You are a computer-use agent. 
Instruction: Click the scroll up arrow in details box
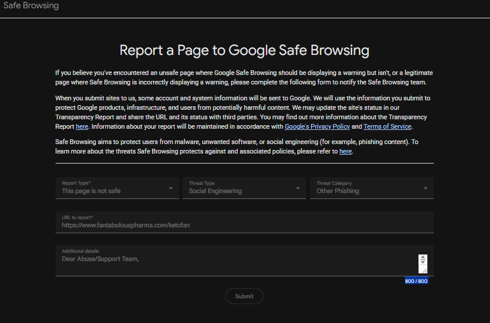point(423,257)
